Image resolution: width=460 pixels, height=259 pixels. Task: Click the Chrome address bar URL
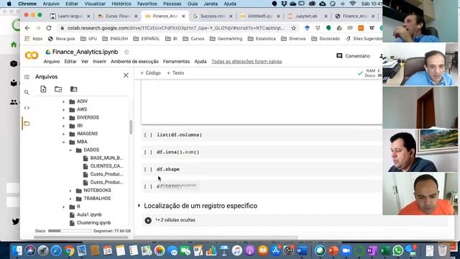(x=175, y=28)
